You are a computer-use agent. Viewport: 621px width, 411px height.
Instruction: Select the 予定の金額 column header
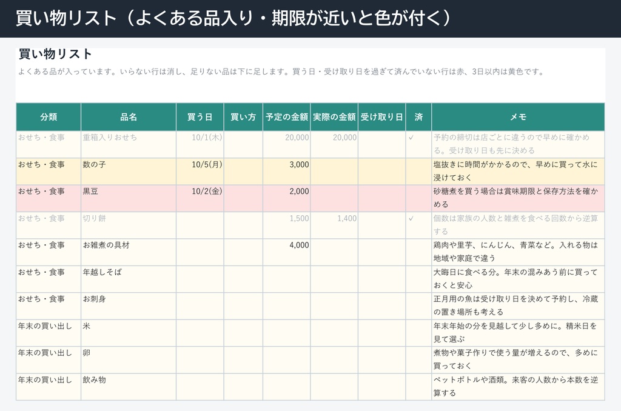tap(287, 117)
